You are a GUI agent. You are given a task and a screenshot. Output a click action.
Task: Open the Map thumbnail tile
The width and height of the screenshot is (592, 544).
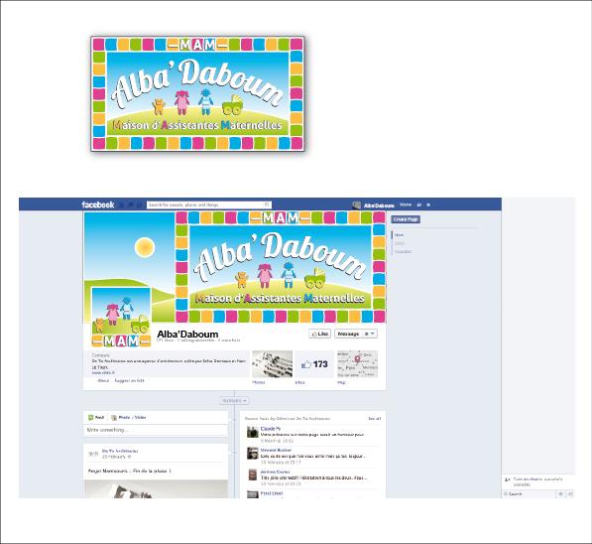tap(357, 363)
